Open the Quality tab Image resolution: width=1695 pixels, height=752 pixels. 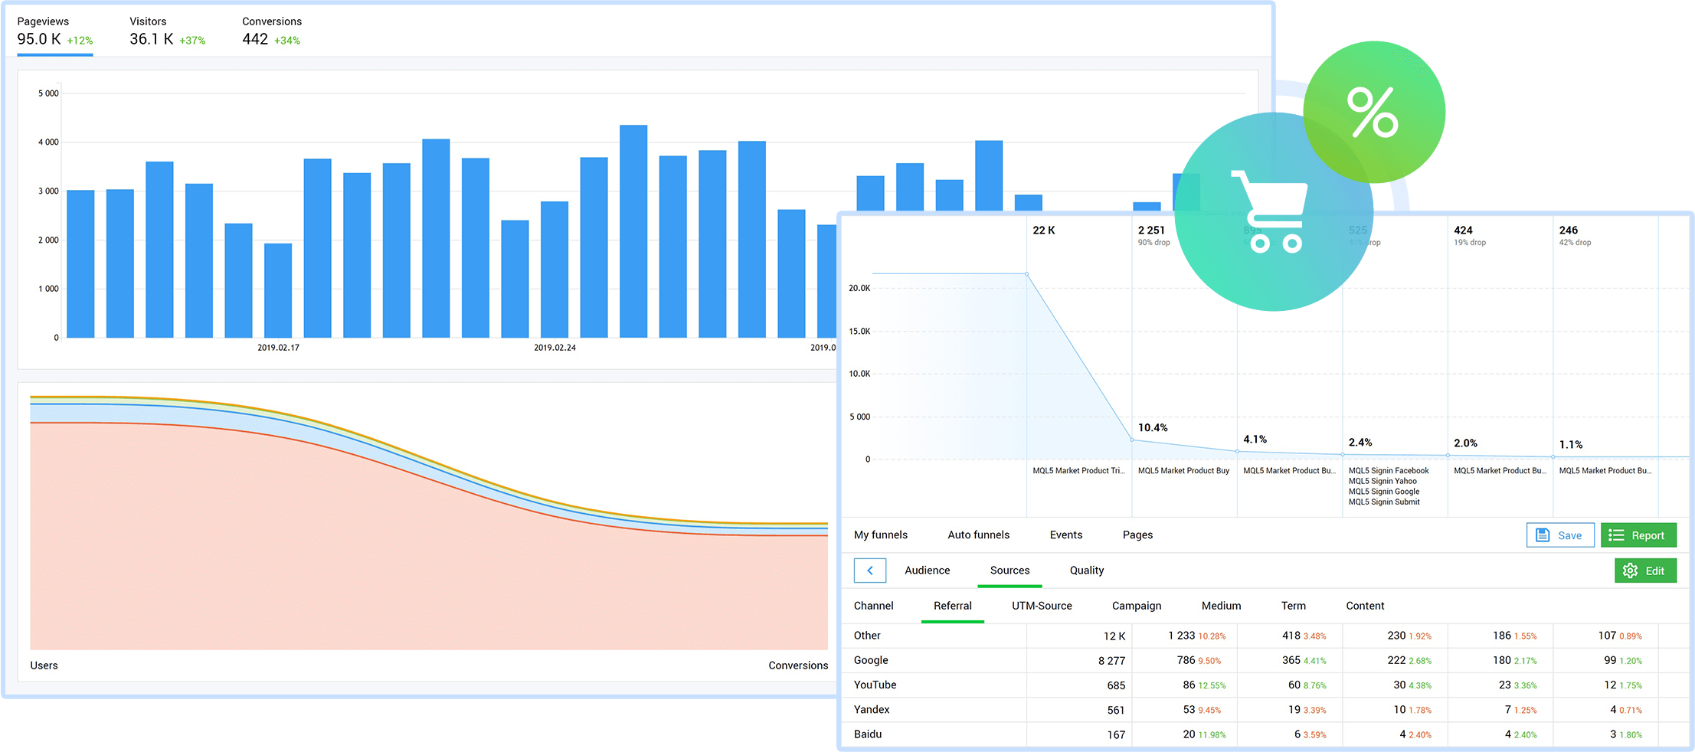tap(1086, 571)
